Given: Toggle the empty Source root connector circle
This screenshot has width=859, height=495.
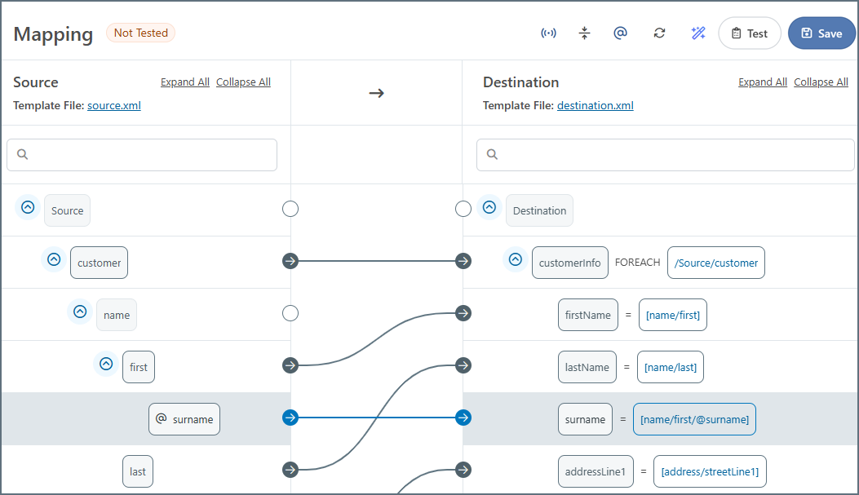Looking at the screenshot, I should [290, 209].
